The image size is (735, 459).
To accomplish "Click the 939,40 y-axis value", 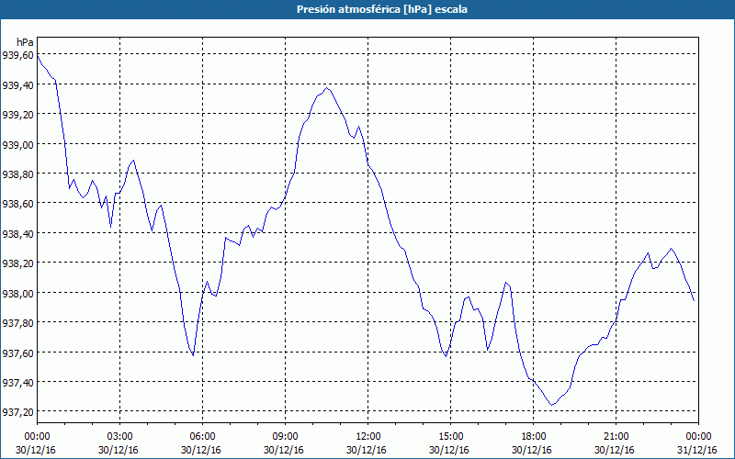I will tap(17, 84).
